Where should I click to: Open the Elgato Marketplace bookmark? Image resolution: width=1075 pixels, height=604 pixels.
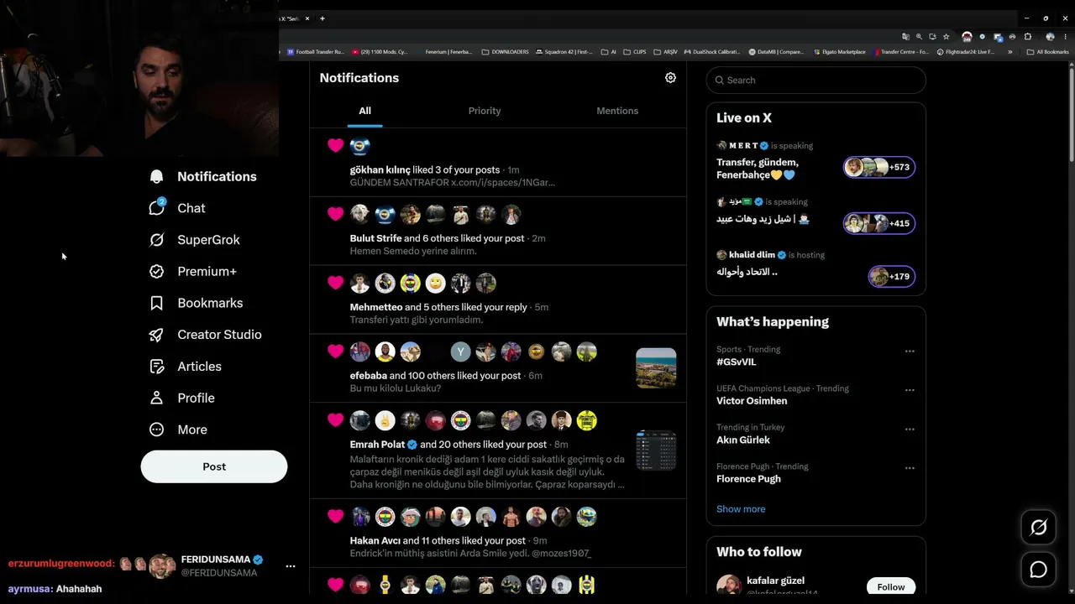click(840, 52)
